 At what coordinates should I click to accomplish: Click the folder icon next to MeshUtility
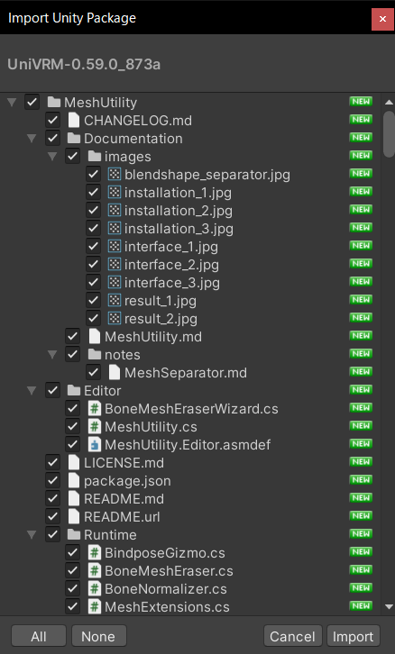point(54,102)
